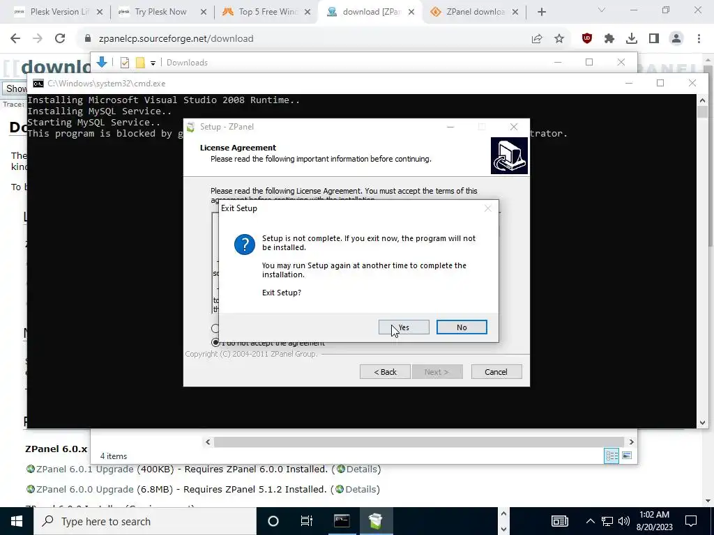714x535 pixels.
Task: Switch to Try Plesk Now tab
Action: tap(161, 12)
